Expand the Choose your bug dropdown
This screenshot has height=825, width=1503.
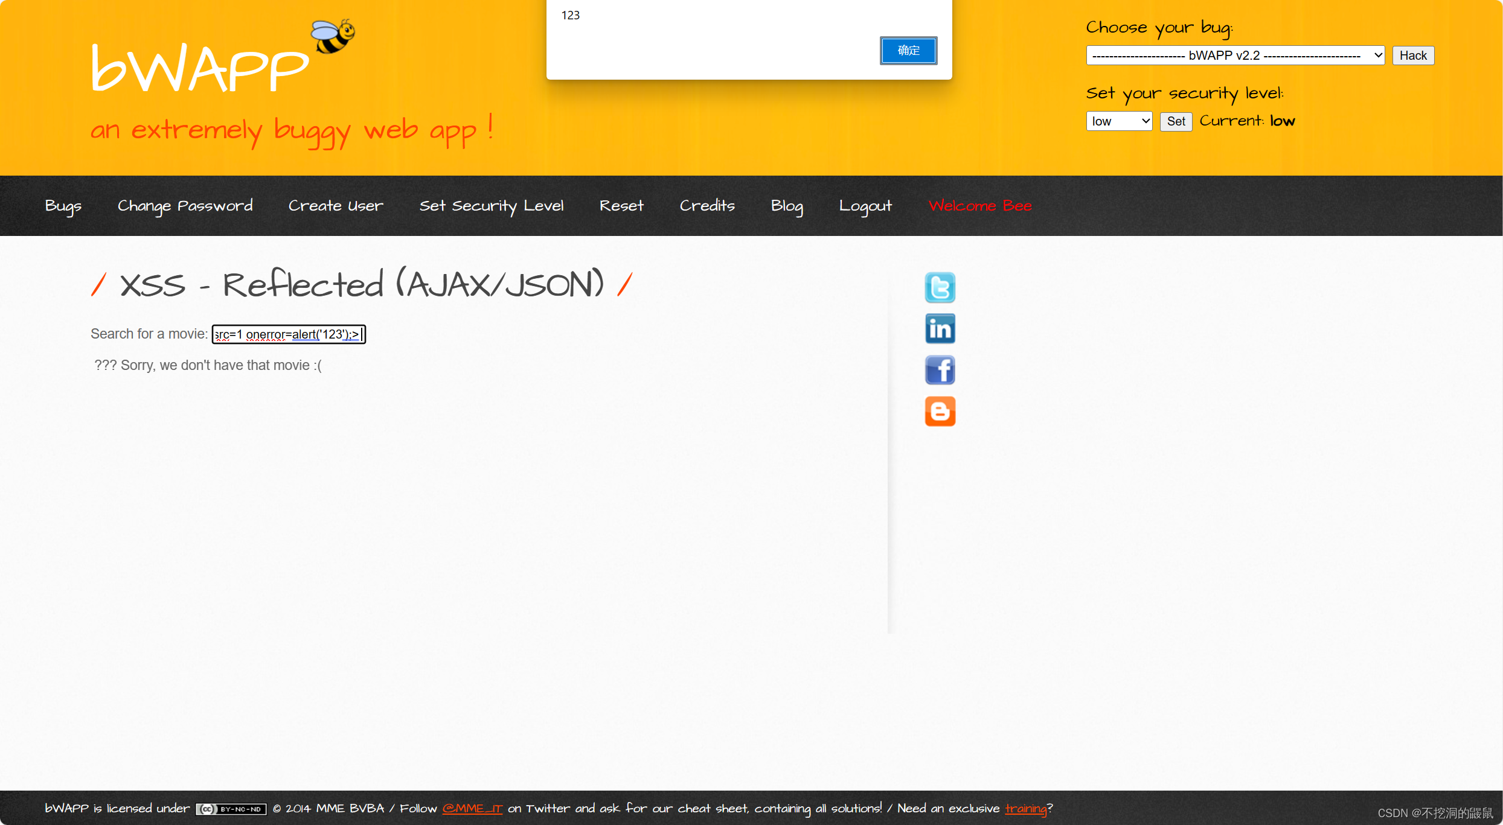tap(1235, 56)
